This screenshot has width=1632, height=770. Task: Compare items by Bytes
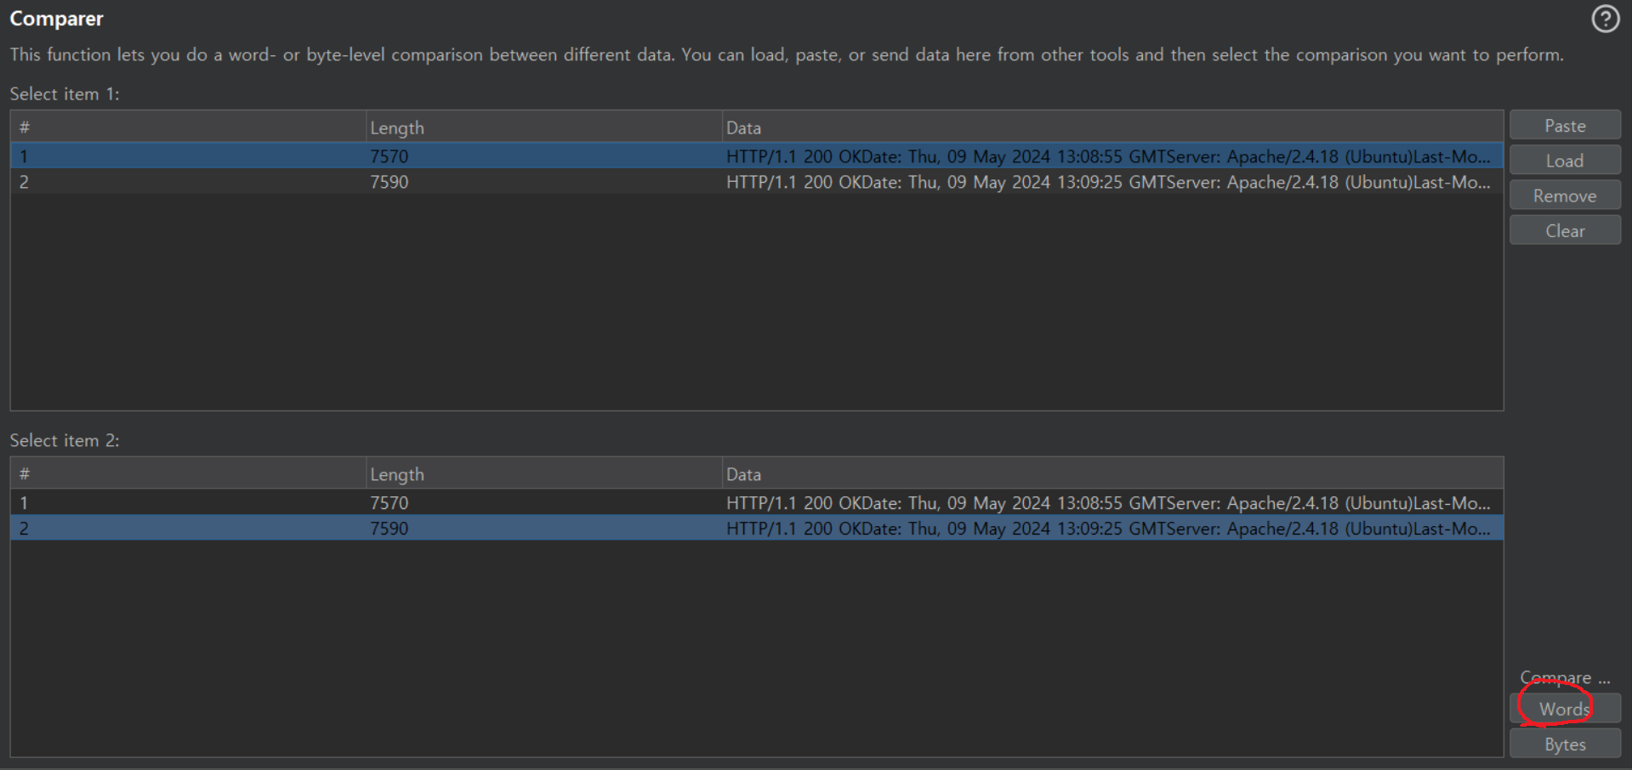tap(1565, 744)
